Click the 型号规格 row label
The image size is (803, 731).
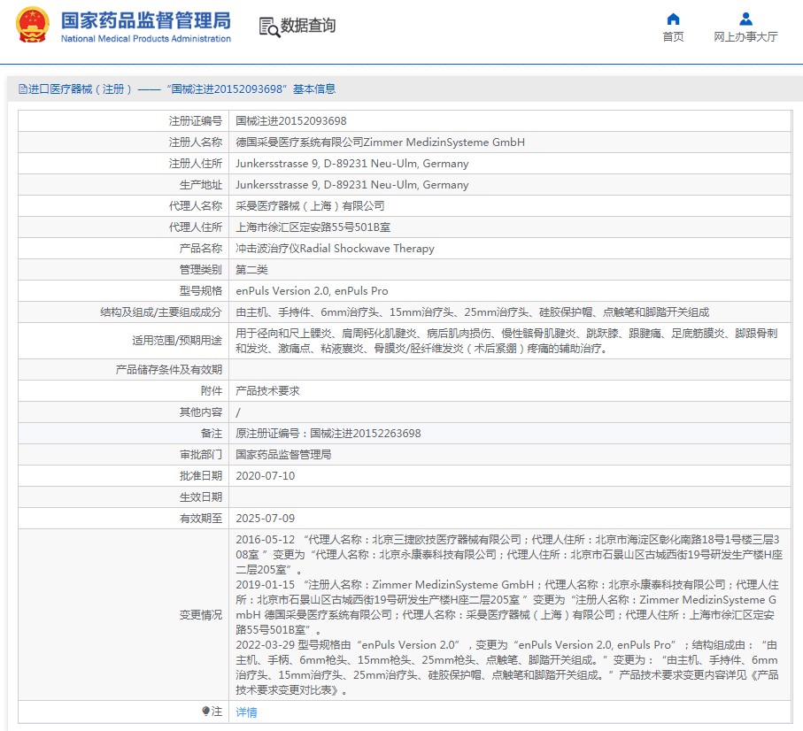[x=201, y=291]
